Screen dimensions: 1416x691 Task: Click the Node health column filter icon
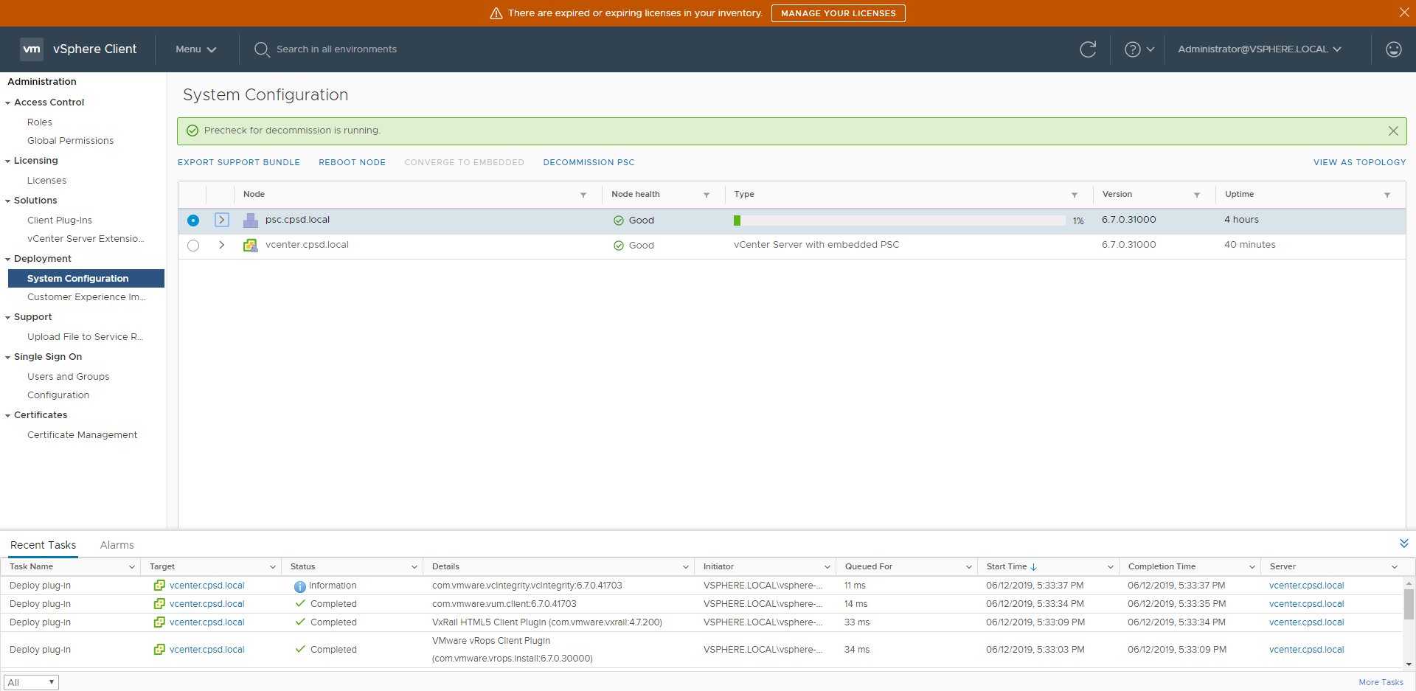[x=707, y=195]
